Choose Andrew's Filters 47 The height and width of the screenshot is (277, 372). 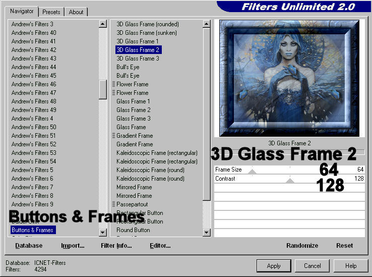pos(34,93)
